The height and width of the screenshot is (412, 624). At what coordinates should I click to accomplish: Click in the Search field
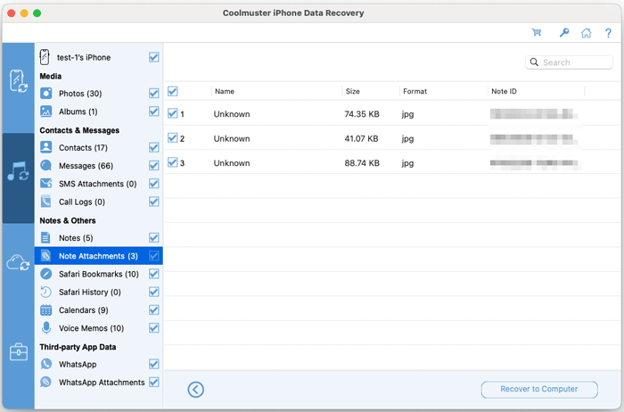point(569,62)
